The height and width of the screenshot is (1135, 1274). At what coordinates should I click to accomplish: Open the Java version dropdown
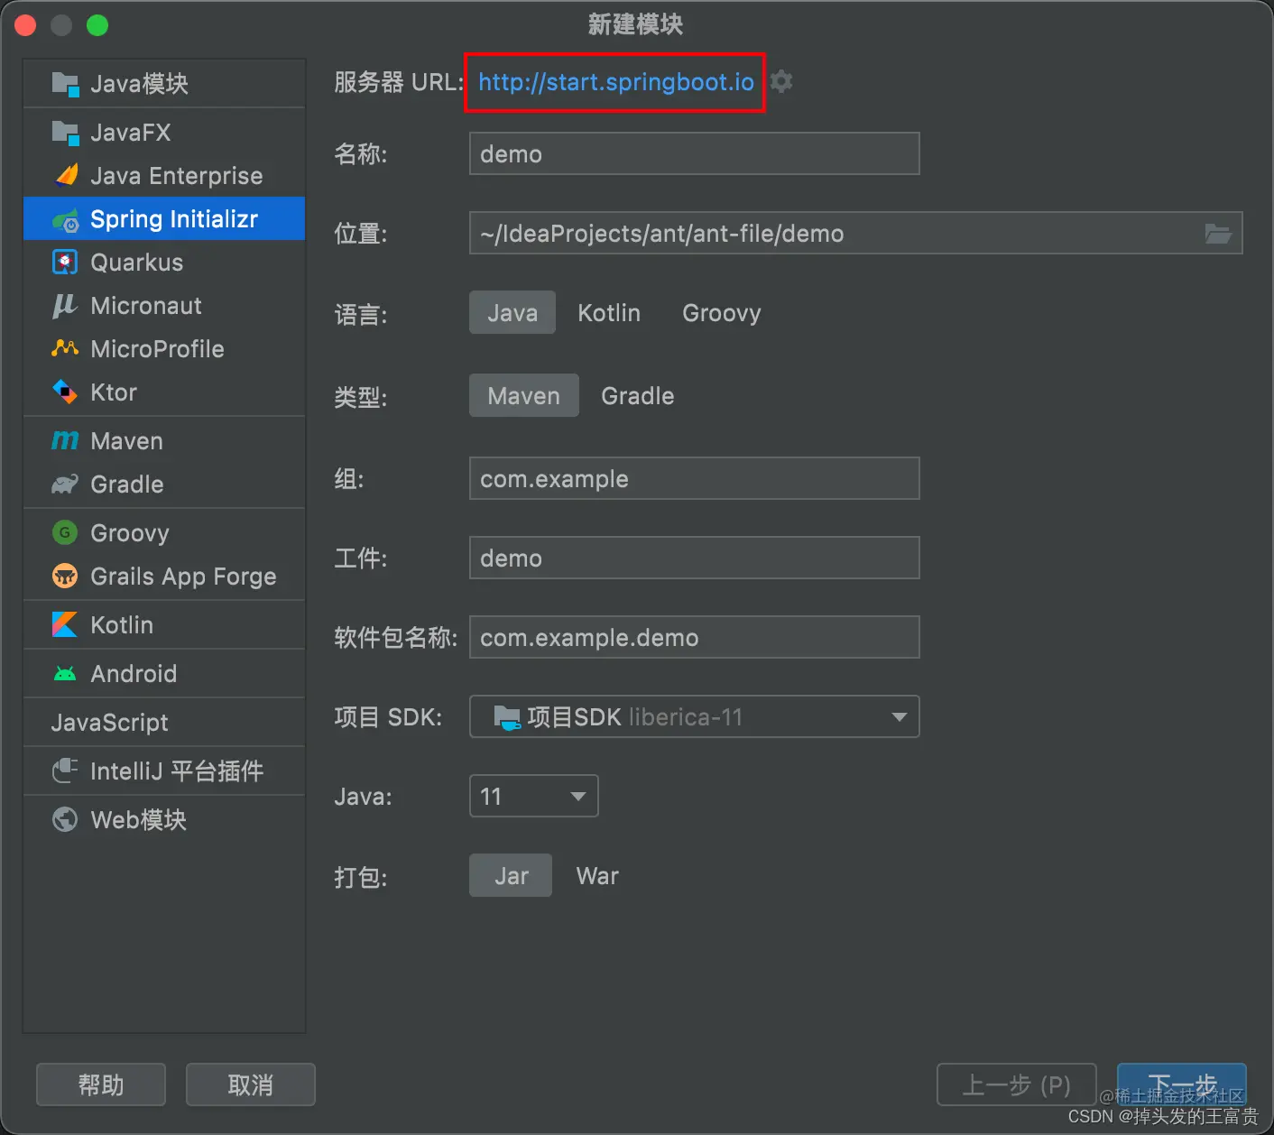click(x=534, y=797)
